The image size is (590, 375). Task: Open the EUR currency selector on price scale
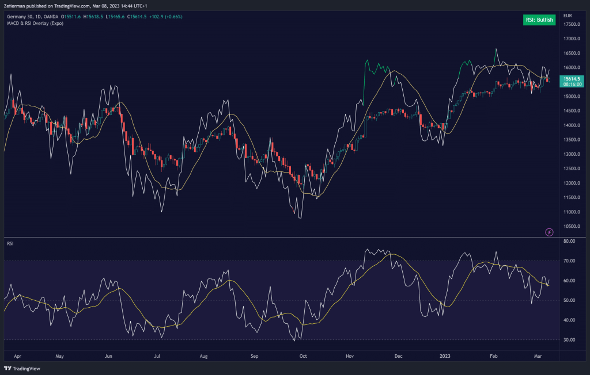click(567, 15)
